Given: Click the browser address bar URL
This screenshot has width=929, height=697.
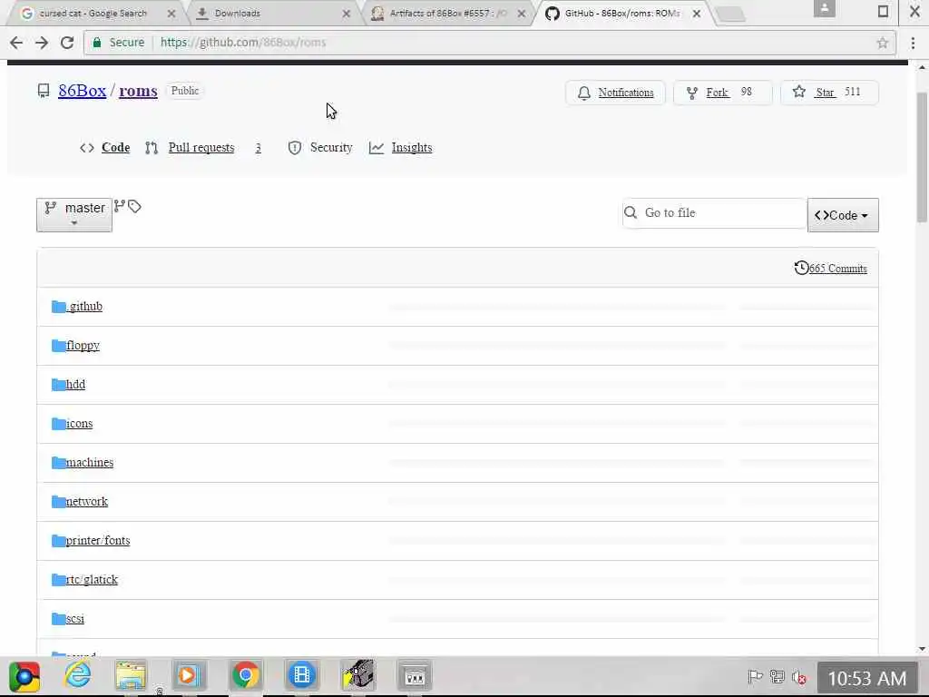Looking at the screenshot, I should (243, 43).
